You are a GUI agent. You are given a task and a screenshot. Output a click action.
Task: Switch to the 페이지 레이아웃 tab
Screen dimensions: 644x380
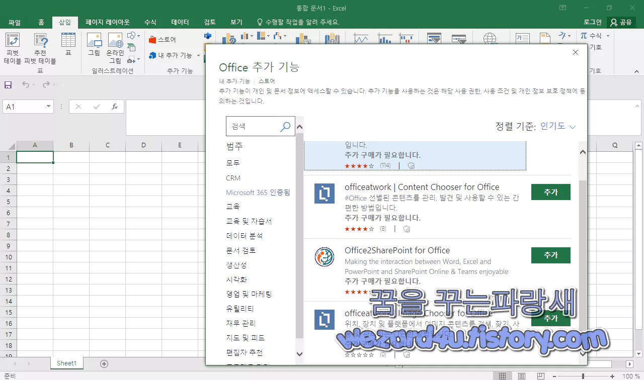click(108, 22)
